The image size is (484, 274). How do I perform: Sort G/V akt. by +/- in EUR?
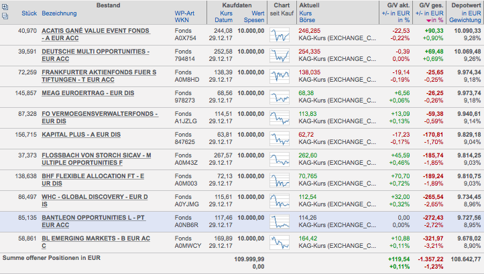pyautogui.click(x=396, y=13)
